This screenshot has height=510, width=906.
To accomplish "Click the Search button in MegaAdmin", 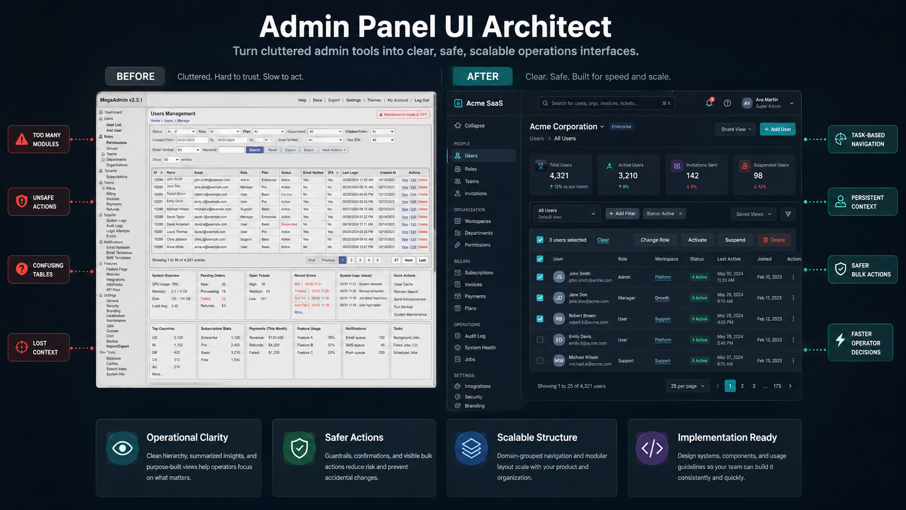I will click(x=255, y=150).
